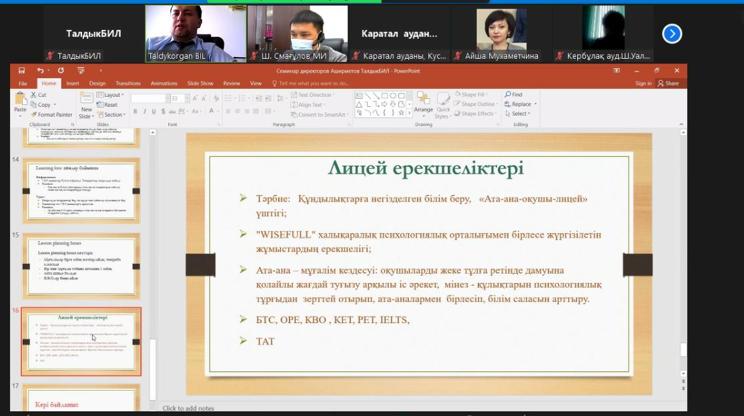Click the Save icon in Quick Access Toolbar
This screenshot has height=416, width=744.
(21, 70)
